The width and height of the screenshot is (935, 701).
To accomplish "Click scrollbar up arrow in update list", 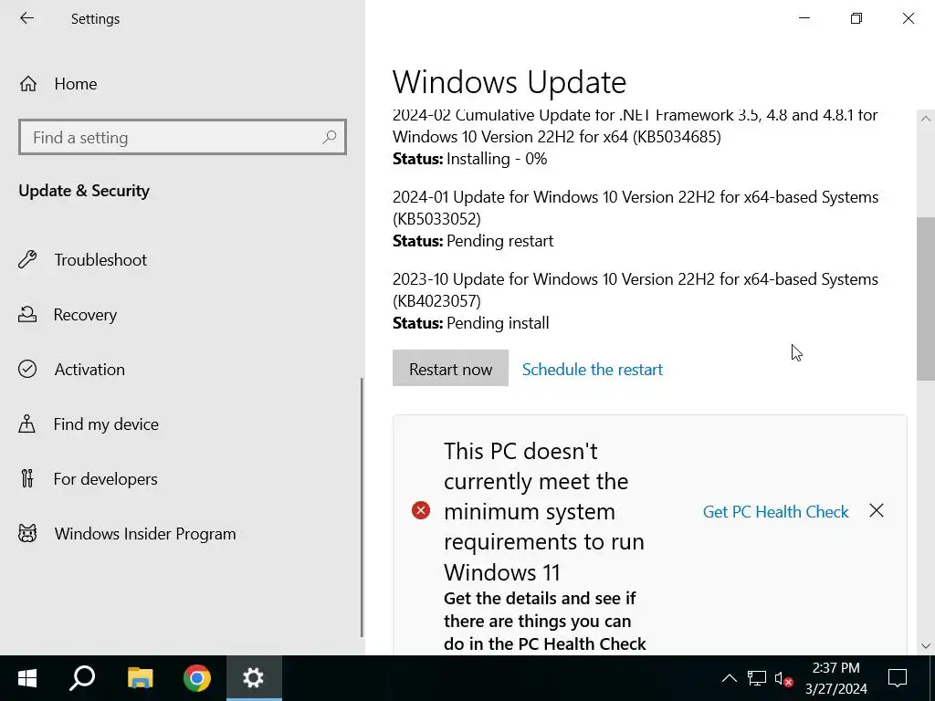I will [x=926, y=119].
